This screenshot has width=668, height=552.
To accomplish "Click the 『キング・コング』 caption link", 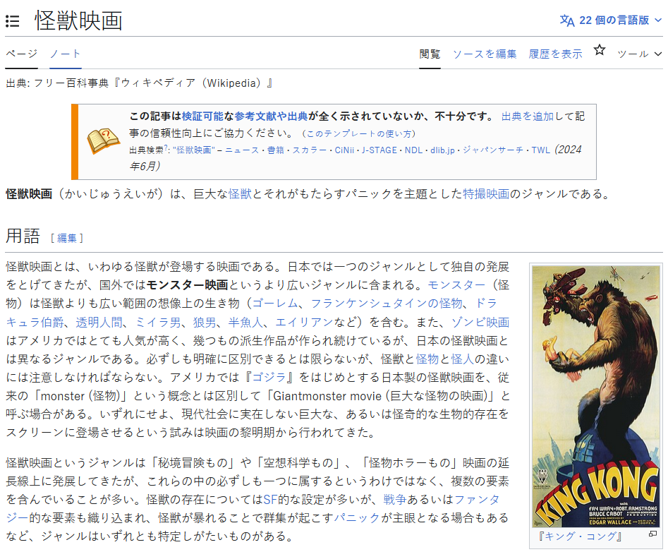I will click(580, 536).
